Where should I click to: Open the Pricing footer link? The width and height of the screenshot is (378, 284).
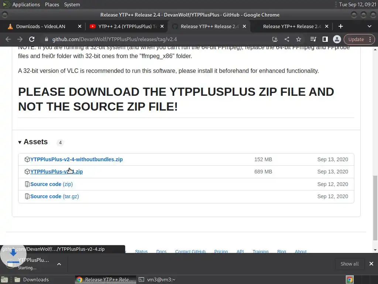click(221, 251)
